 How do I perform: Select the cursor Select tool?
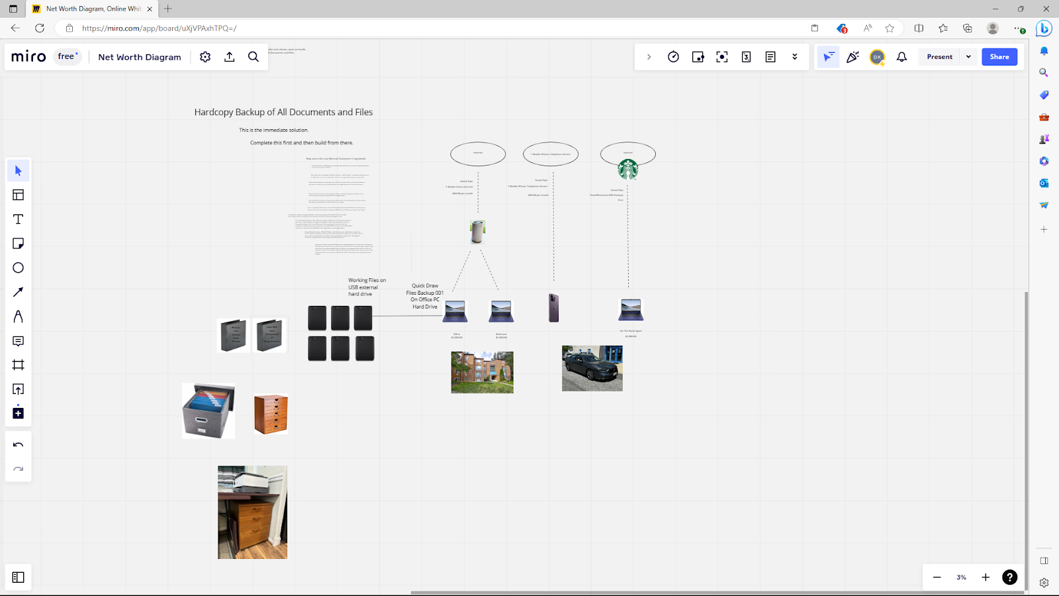pos(18,171)
